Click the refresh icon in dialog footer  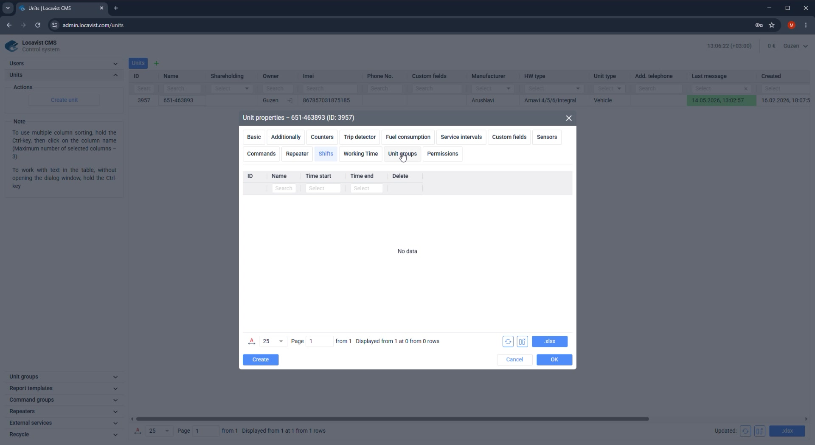[508, 341]
